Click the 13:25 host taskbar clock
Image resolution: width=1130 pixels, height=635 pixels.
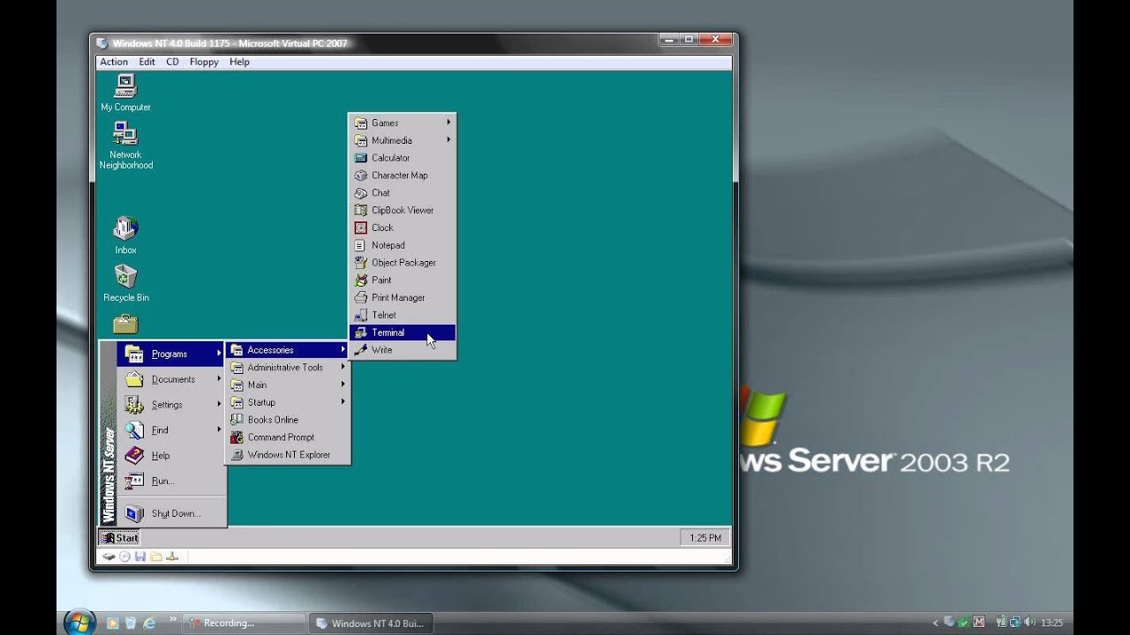pos(1051,623)
